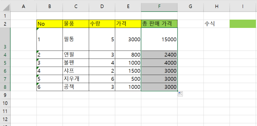Click the '수식' label cell
The width and height of the screenshot is (257, 126).
(217, 24)
